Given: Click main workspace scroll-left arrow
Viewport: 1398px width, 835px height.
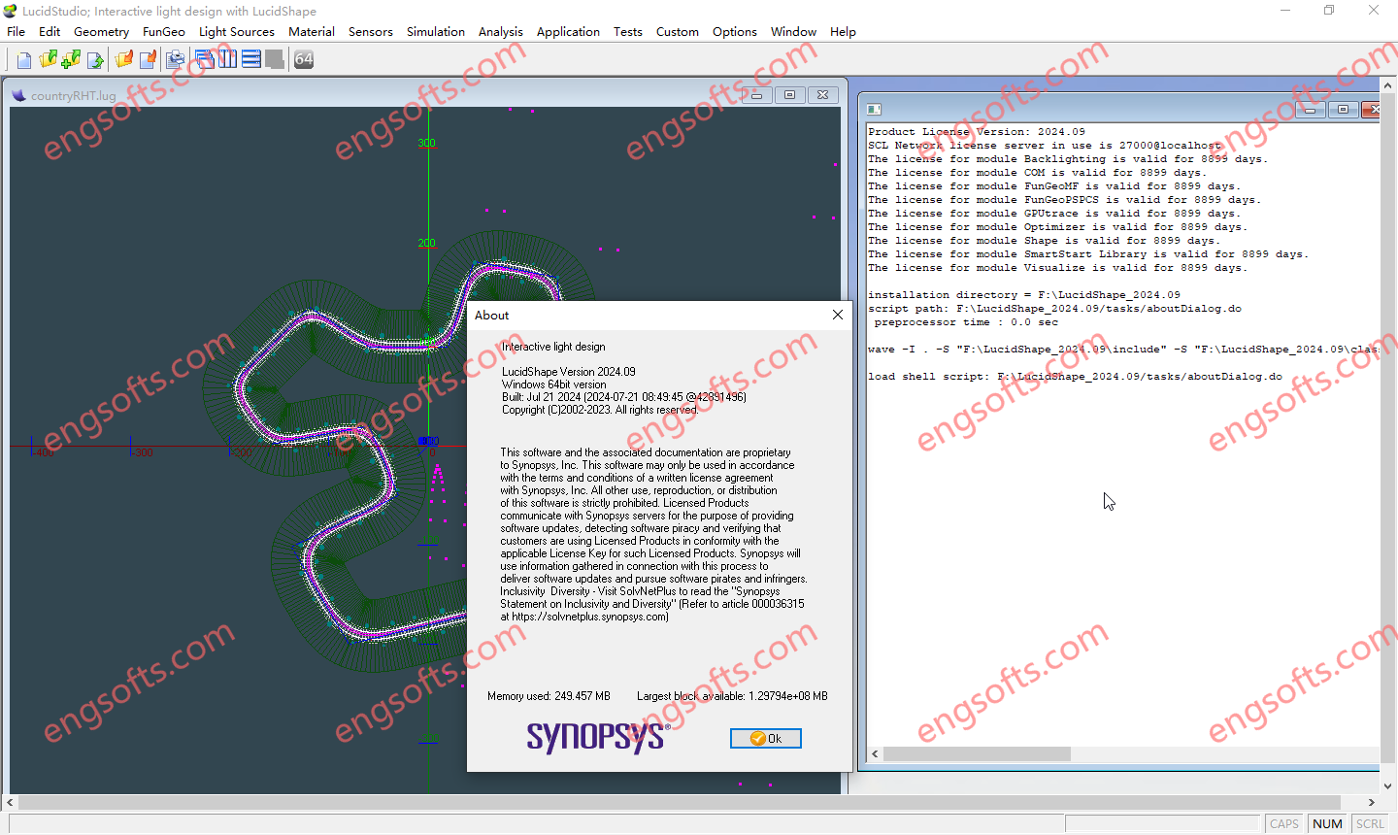Looking at the screenshot, I should pos(10,803).
